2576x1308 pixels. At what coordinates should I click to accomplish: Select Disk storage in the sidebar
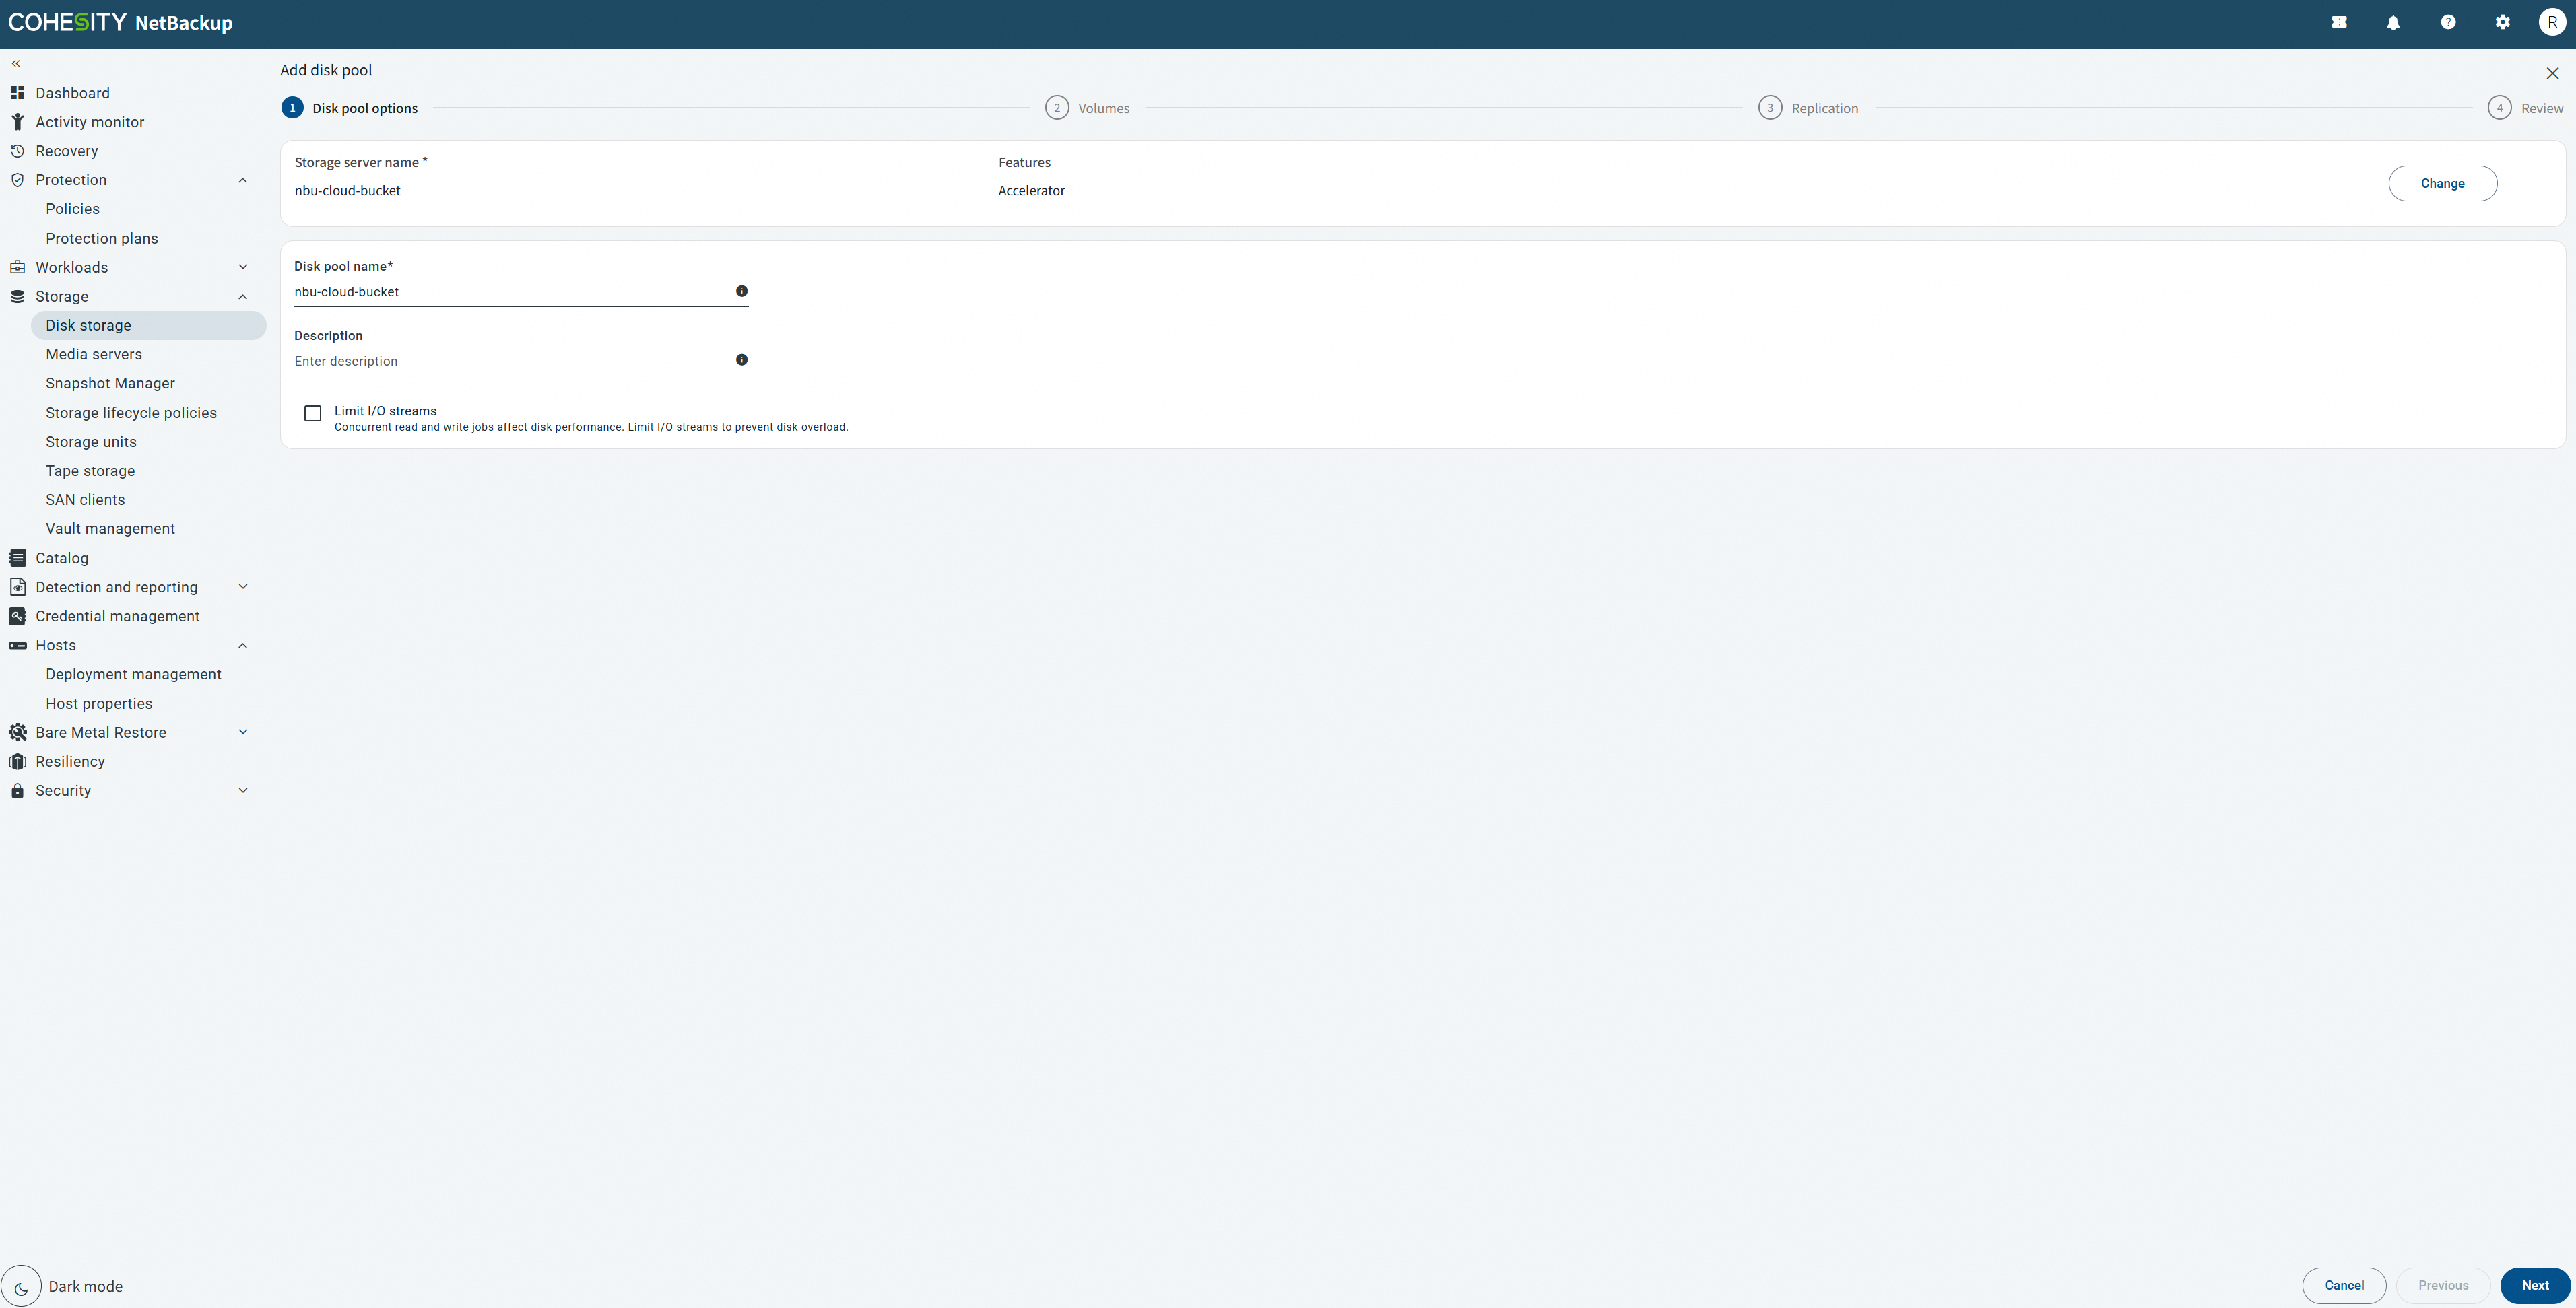click(x=148, y=326)
